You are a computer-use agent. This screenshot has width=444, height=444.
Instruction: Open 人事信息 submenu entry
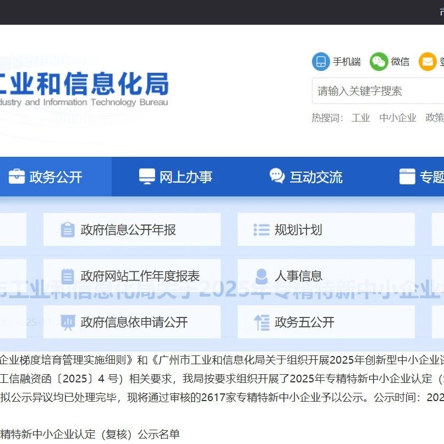[x=326, y=276]
